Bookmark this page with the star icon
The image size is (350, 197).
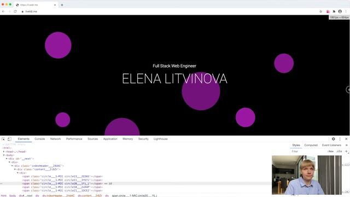click(321, 11)
